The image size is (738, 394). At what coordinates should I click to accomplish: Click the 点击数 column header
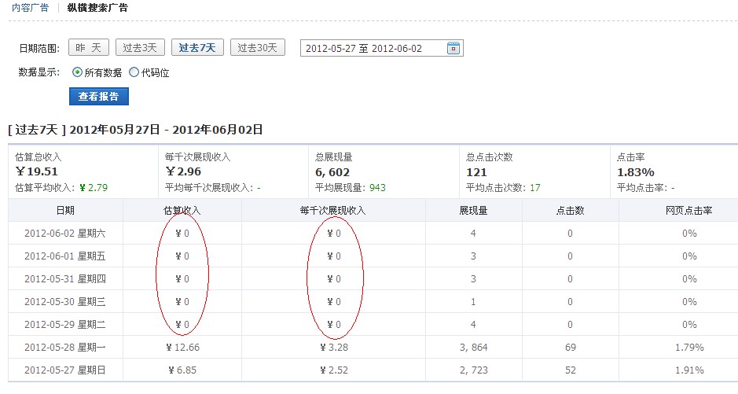(570, 211)
